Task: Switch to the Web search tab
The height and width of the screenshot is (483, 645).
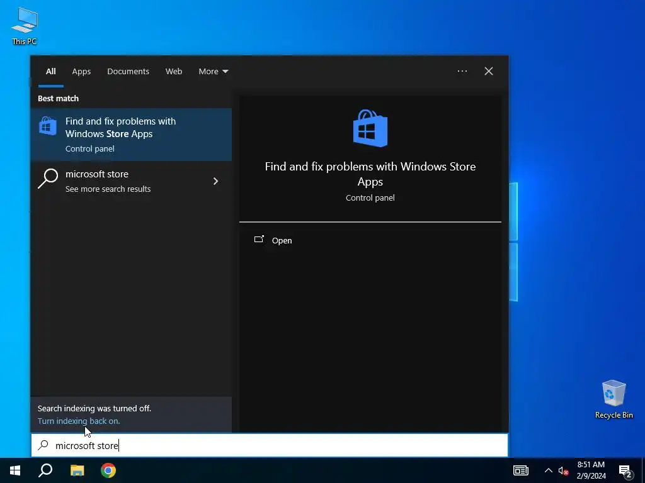Action: tap(174, 72)
